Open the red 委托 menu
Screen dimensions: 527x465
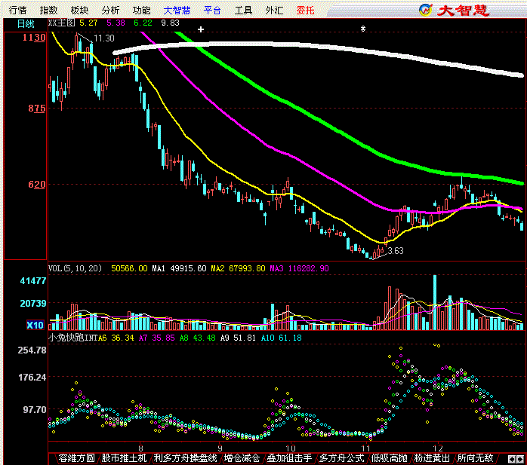click(305, 10)
